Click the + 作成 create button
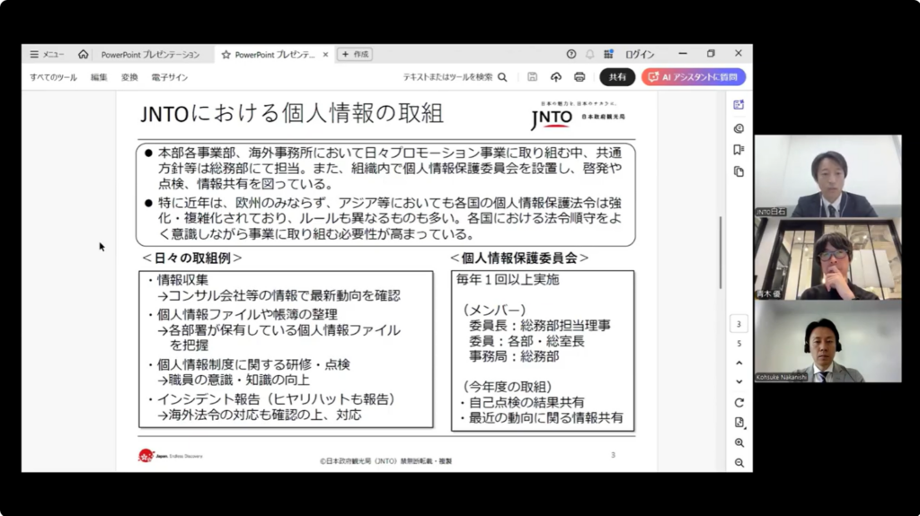Viewport: 920px width, 516px height. [355, 54]
